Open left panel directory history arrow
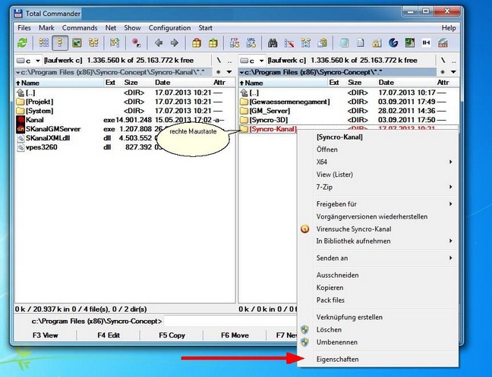The width and height of the screenshot is (492, 377). [229, 72]
